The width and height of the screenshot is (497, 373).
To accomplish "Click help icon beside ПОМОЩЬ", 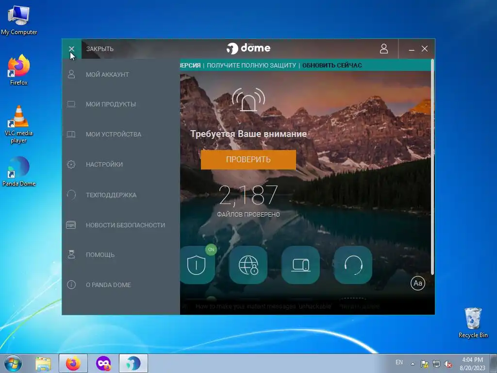I will click(71, 254).
